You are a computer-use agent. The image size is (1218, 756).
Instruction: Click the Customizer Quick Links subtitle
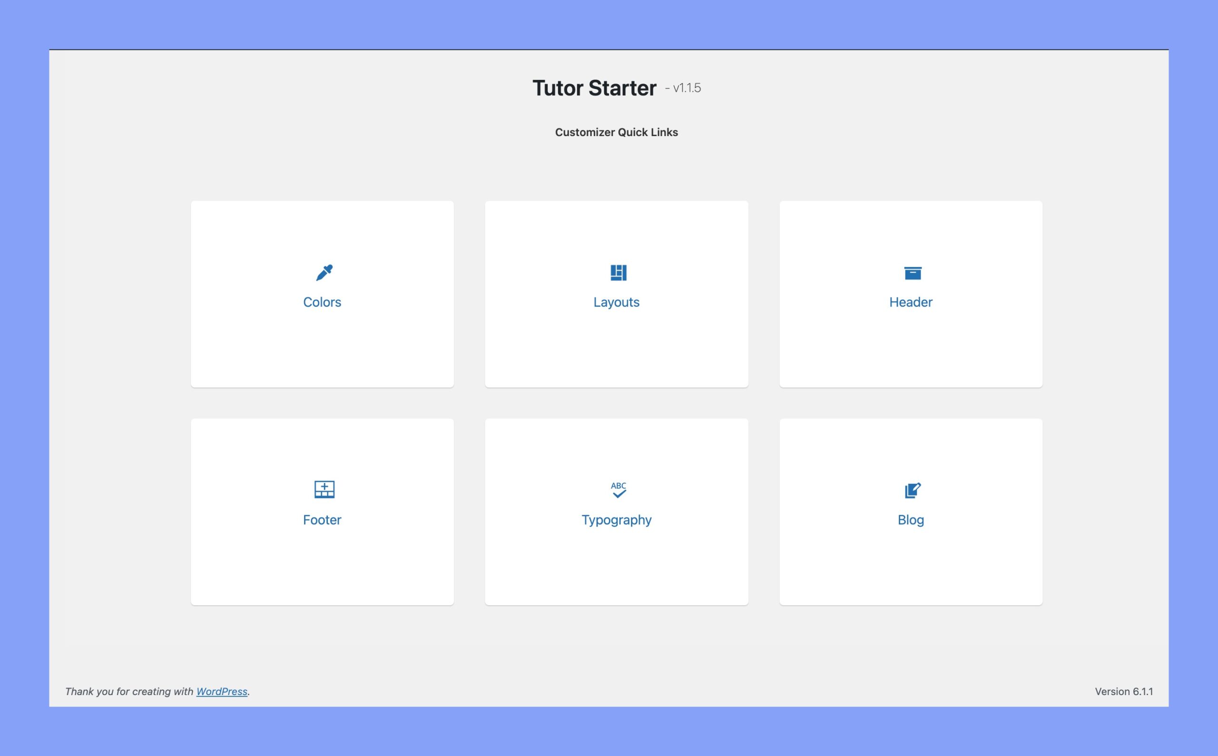tap(616, 132)
